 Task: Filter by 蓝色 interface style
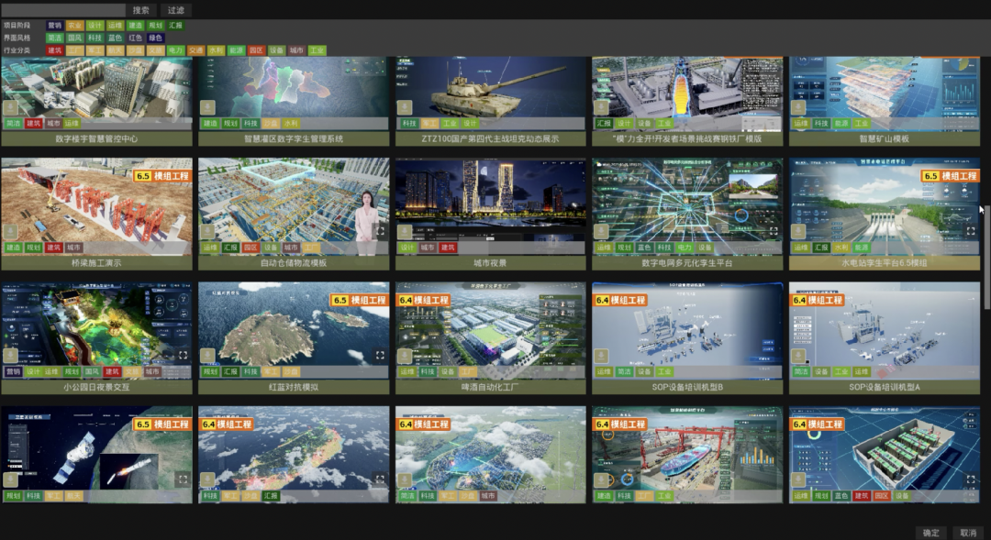point(115,38)
